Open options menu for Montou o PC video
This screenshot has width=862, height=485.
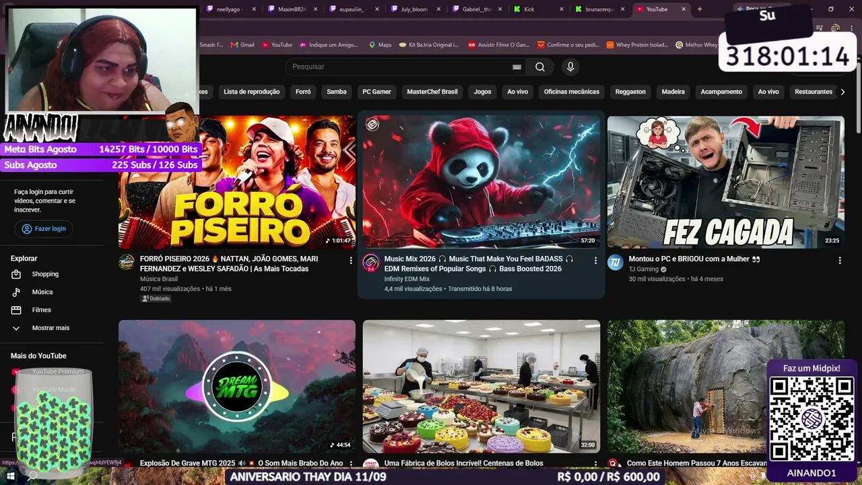[840, 260]
